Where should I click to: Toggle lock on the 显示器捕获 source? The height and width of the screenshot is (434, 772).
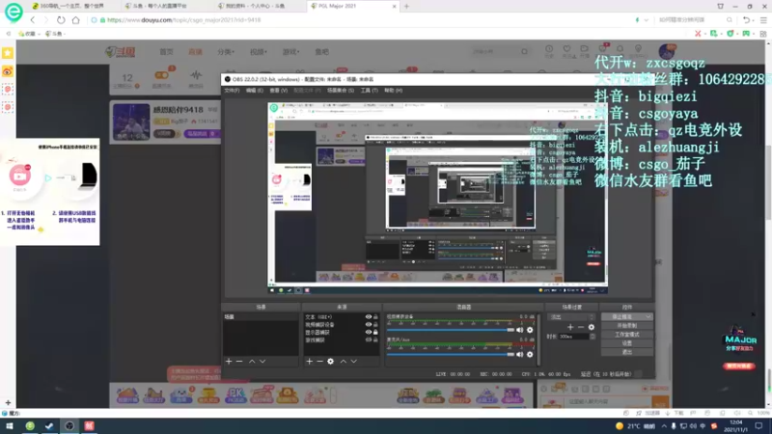(x=375, y=332)
